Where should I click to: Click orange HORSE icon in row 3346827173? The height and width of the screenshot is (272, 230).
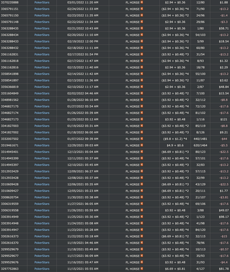[x=142, y=119]
